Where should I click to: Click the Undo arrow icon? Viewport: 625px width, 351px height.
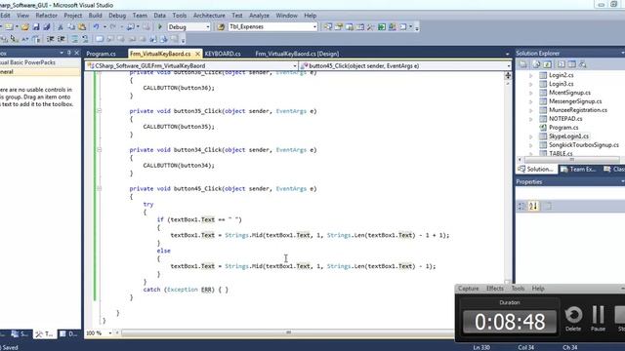click(x=96, y=27)
